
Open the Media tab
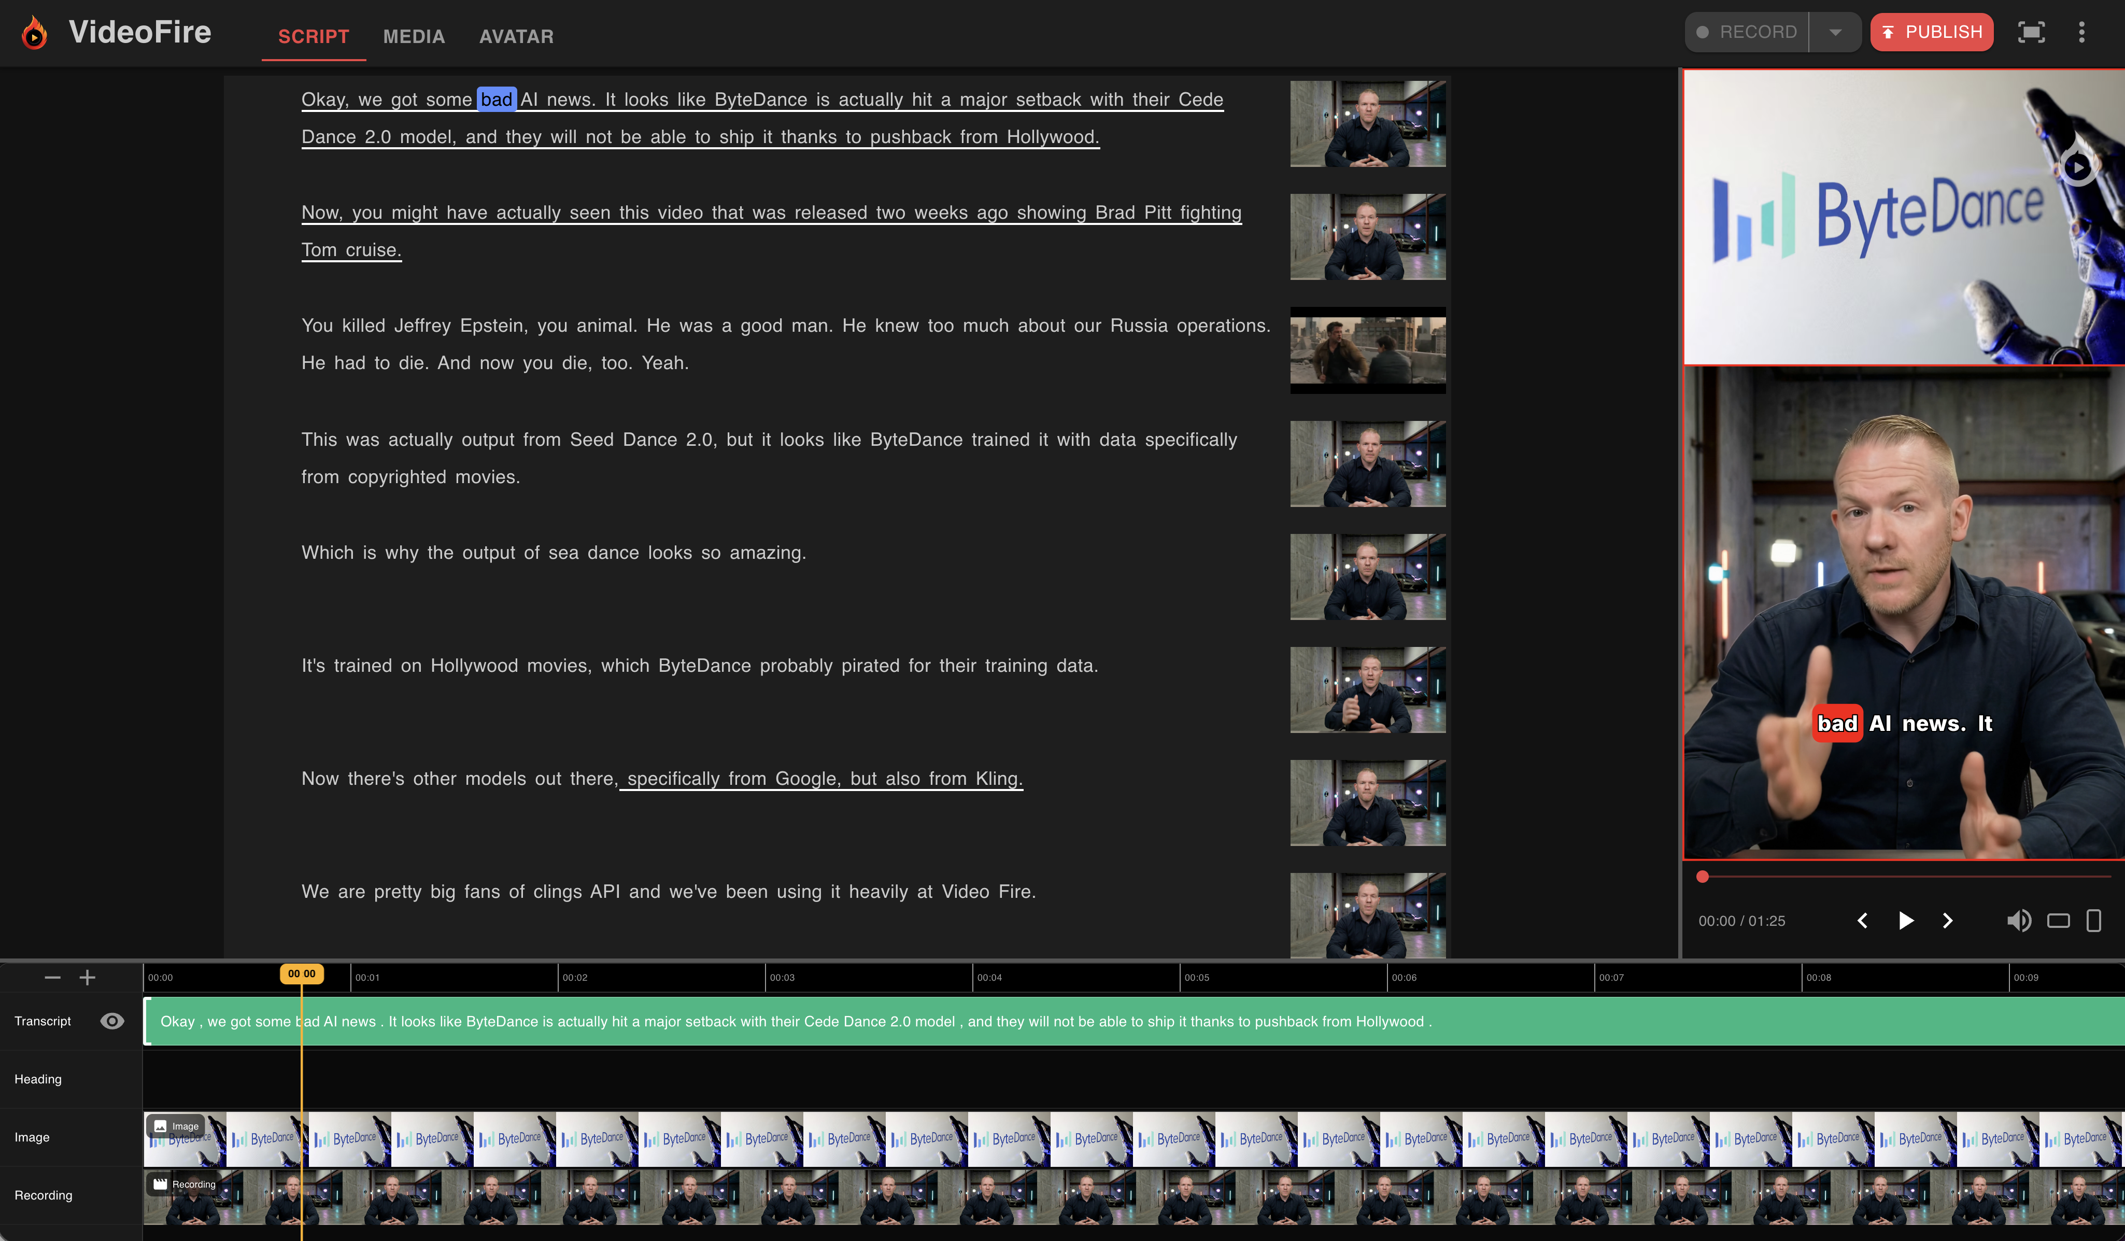pyautogui.click(x=414, y=36)
